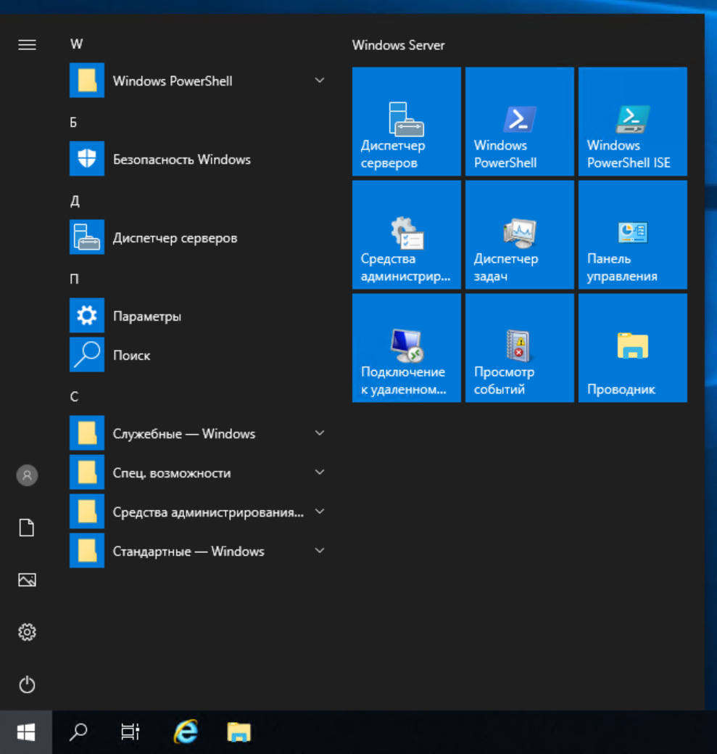This screenshot has width=717, height=754.
Task: Launch Windows PowerShell ISE from the tiles
Action: [x=632, y=121]
